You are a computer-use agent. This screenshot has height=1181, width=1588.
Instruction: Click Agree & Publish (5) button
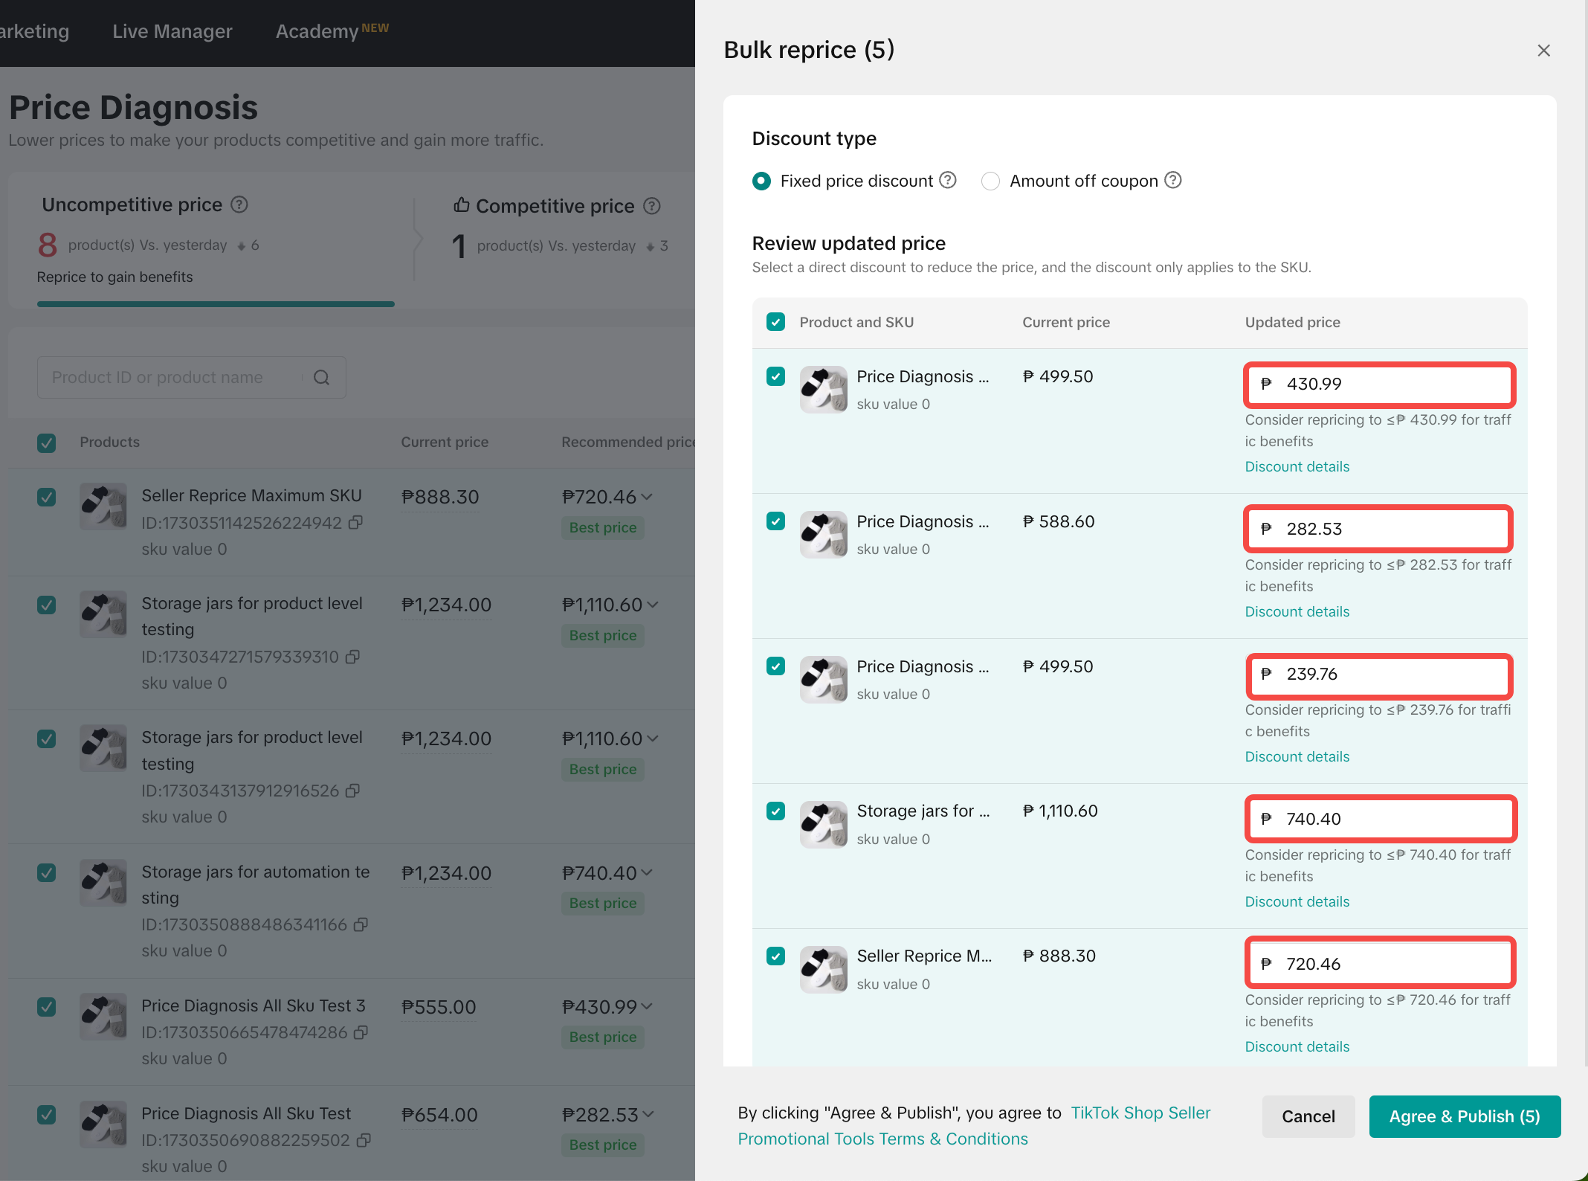1464,1116
